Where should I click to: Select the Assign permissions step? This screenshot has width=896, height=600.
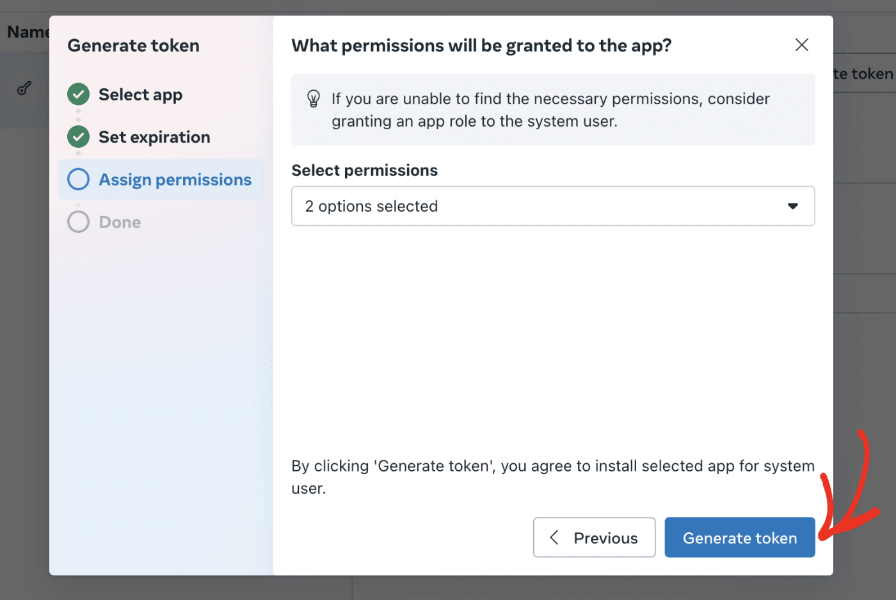pos(175,179)
